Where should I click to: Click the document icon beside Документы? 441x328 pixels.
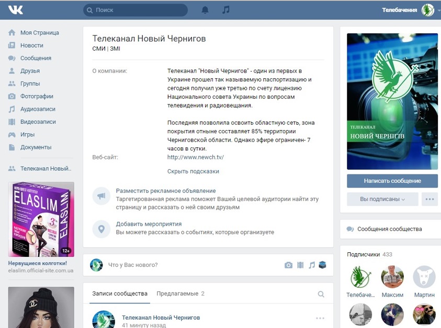tap(12, 147)
